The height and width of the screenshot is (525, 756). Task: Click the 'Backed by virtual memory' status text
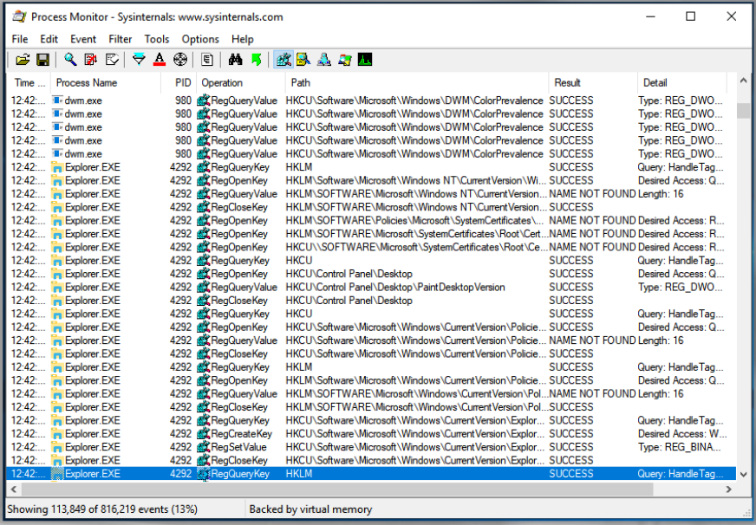coord(310,509)
